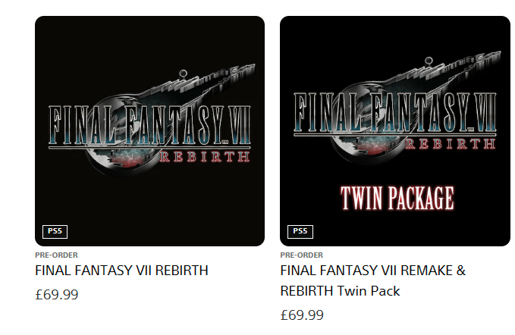Click red REBIRTH subtitle on left cover

pos(205,157)
